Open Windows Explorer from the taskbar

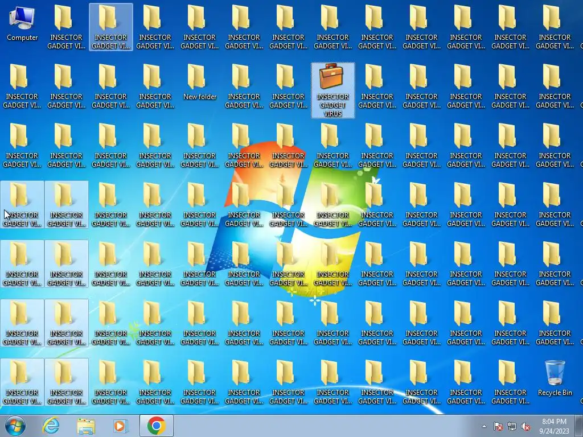[x=86, y=426]
